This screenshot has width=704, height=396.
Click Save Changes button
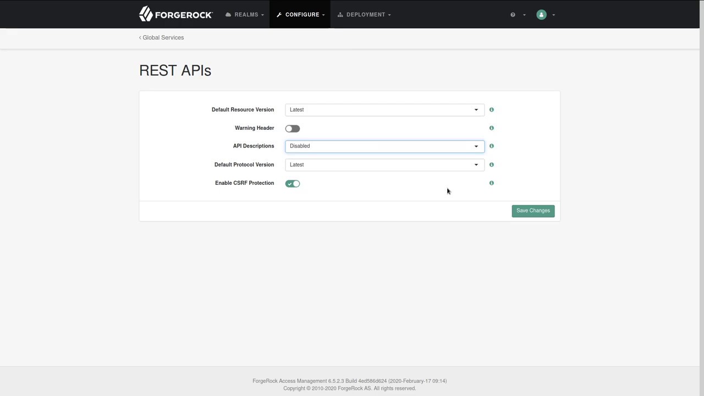point(533,211)
